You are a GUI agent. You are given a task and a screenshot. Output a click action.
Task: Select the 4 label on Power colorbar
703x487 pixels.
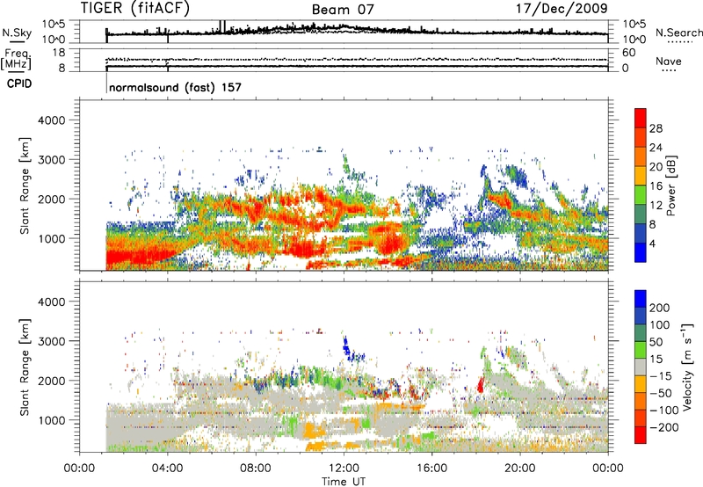click(x=653, y=243)
